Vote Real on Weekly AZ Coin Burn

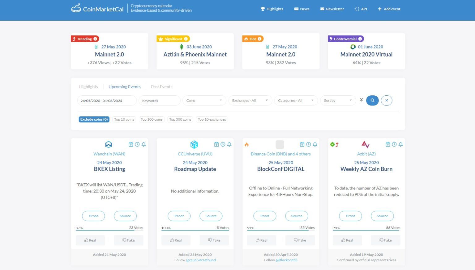pos(347,240)
